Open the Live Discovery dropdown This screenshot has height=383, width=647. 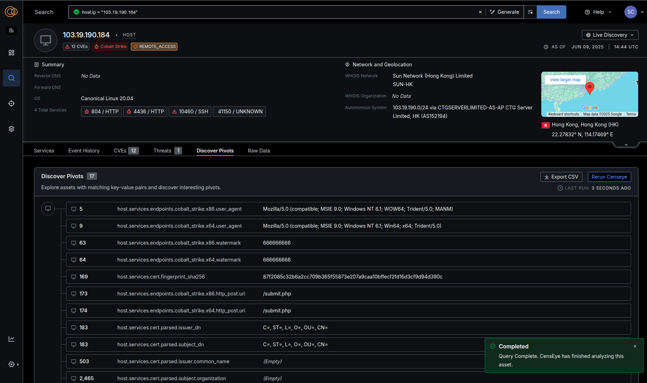(x=610, y=35)
